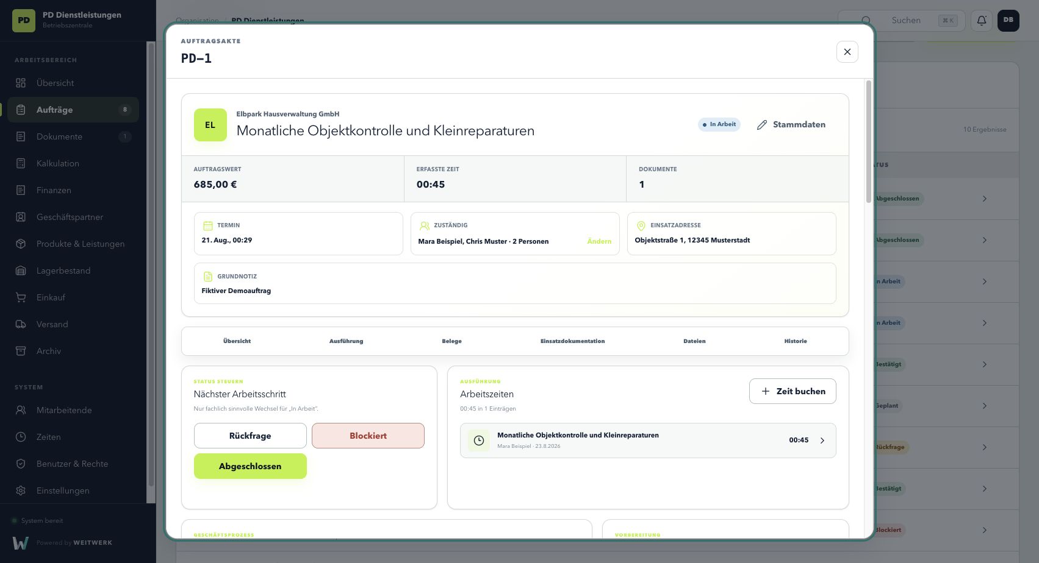Set status to Abgeschlossen
Viewport: 1039px width, 563px height.
250,466
